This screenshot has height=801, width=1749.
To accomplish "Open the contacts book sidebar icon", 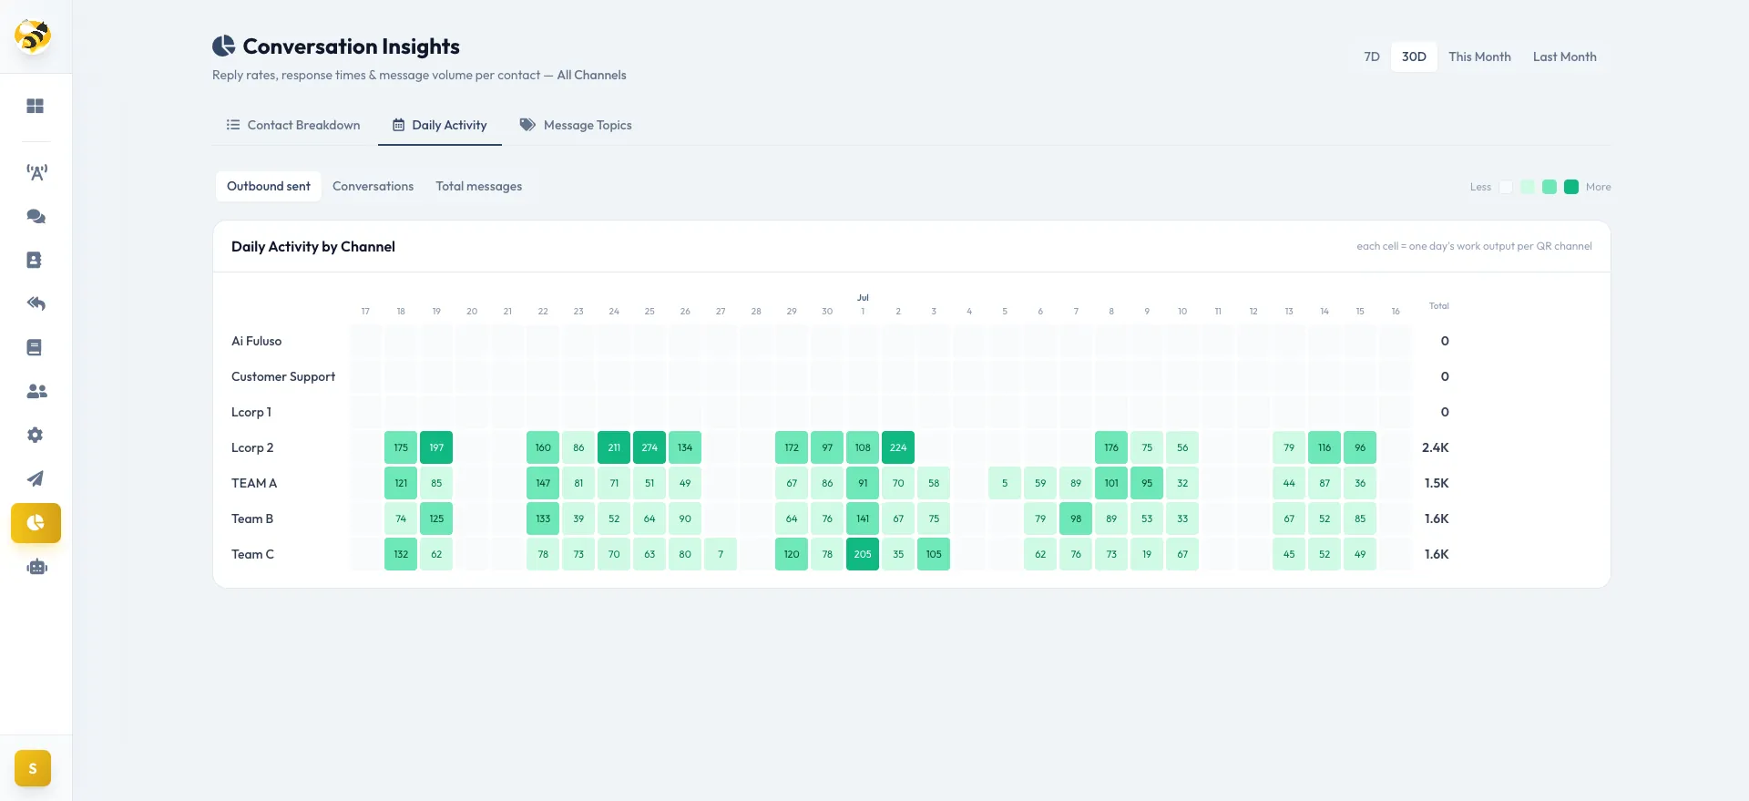I will click(36, 260).
